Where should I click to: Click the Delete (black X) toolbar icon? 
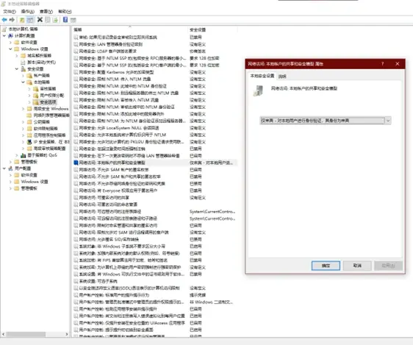[x=40, y=20]
